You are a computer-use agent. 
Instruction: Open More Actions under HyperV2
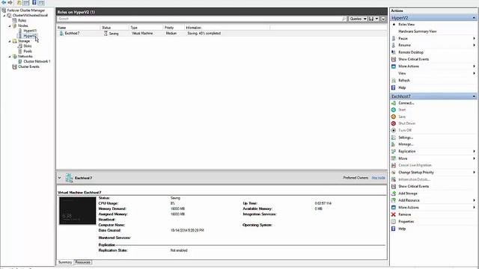click(409, 67)
